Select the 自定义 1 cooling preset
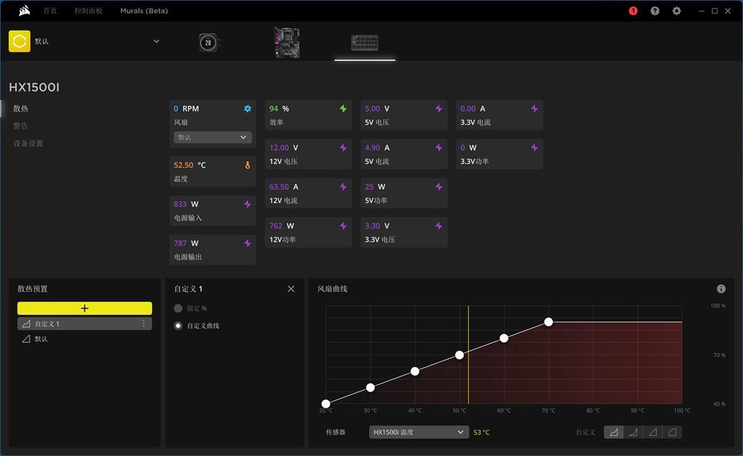 point(85,323)
